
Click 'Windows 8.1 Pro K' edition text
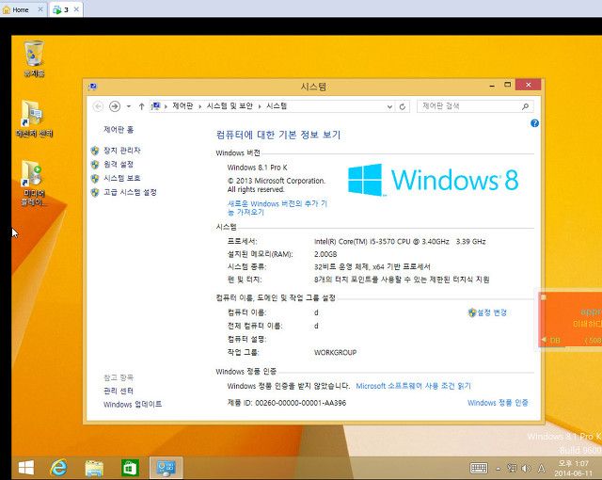[x=257, y=168]
